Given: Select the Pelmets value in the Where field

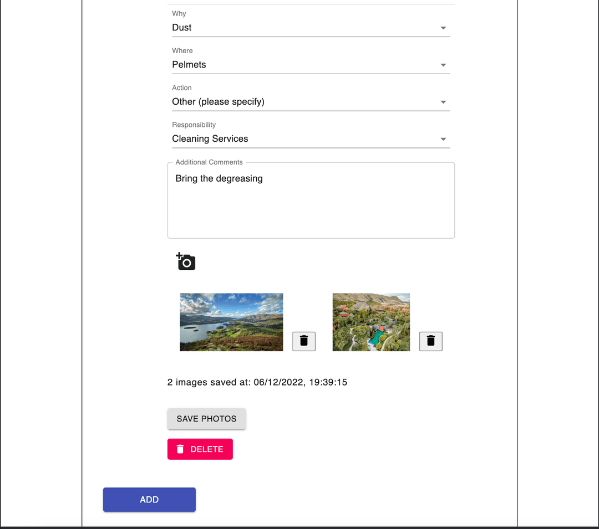Looking at the screenshot, I should [x=189, y=64].
